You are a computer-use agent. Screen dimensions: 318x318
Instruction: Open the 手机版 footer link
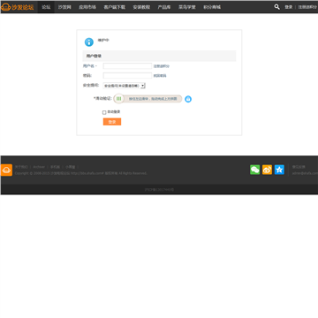[x=55, y=167]
